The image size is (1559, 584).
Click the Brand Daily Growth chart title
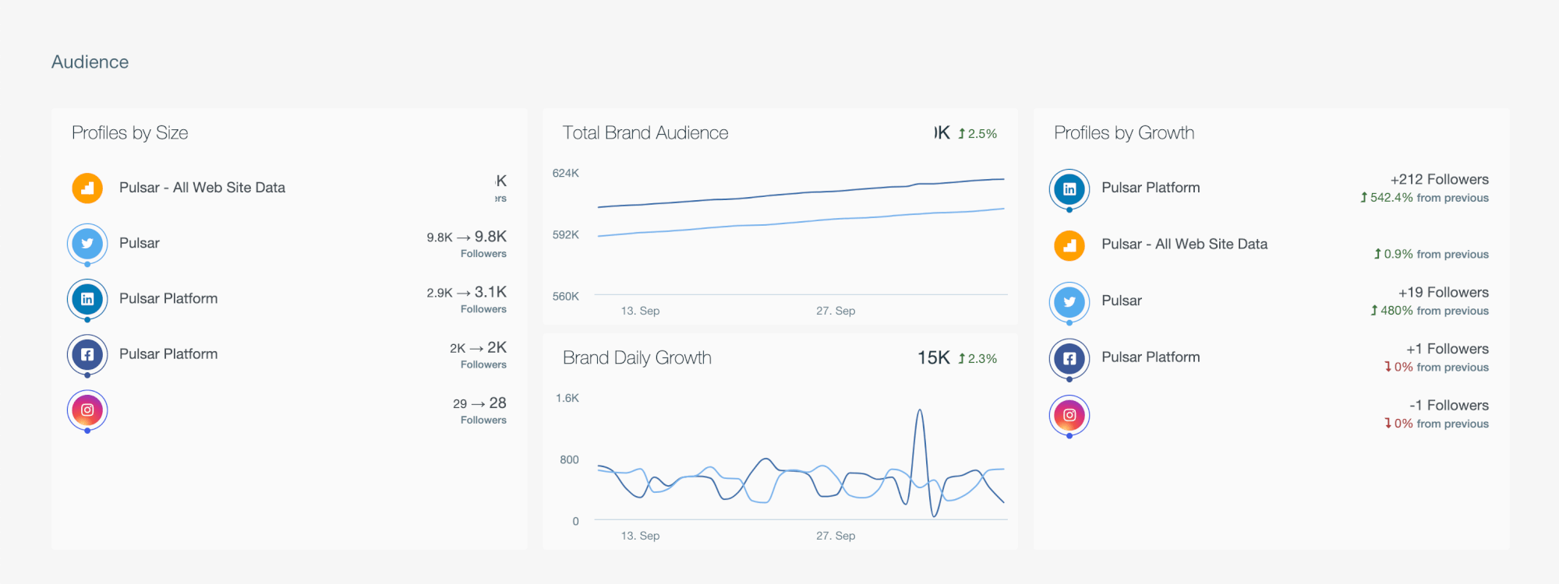pyautogui.click(x=637, y=358)
